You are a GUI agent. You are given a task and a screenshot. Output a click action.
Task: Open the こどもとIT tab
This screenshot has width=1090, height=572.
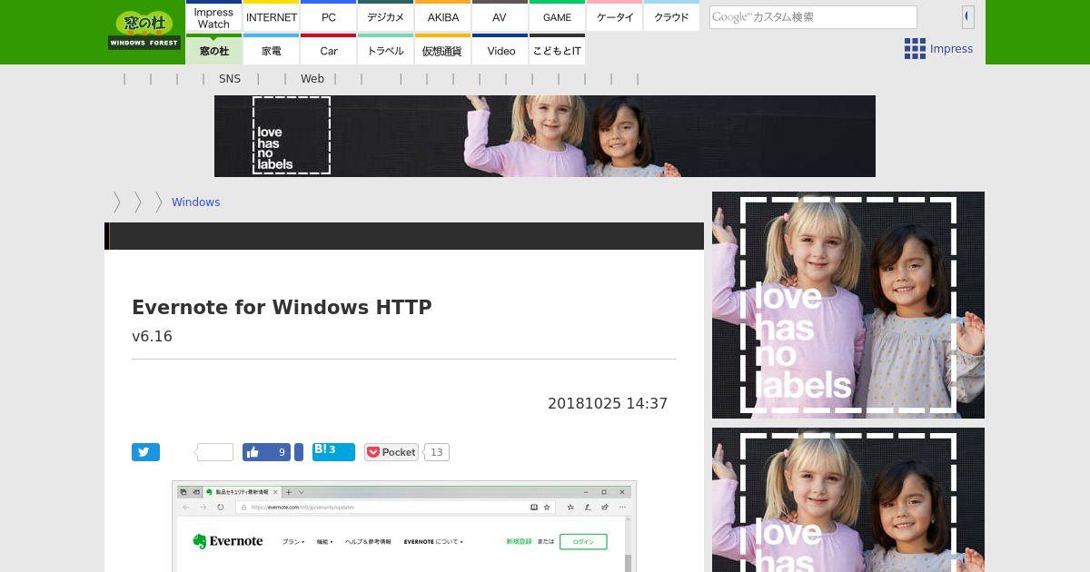tap(557, 50)
